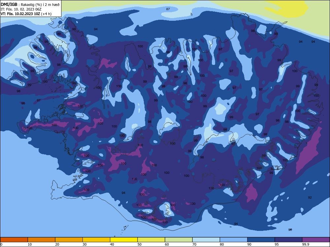Click the legend tick label 99.9
330x247 pixels.
click(x=306, y=244)
